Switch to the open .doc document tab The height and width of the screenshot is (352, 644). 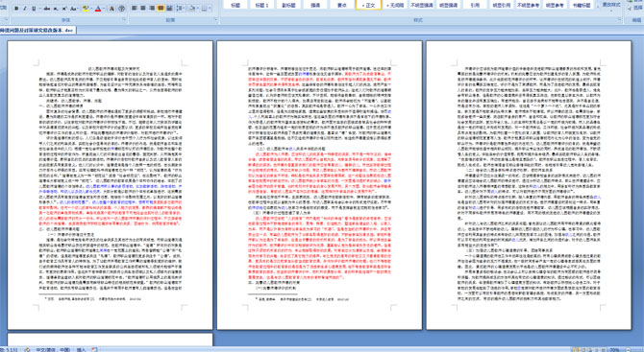[x=37, y=31]
